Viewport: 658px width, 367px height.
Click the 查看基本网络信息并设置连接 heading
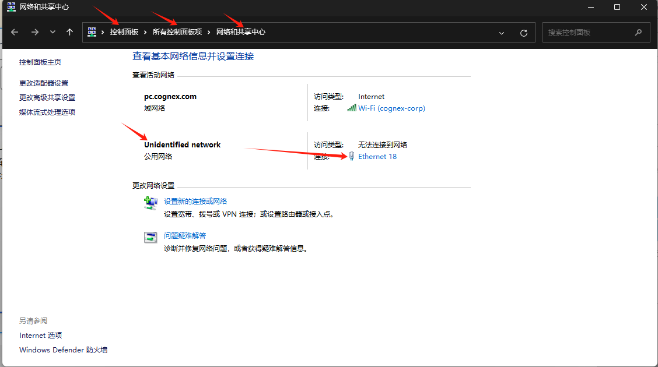coord(193,57)
